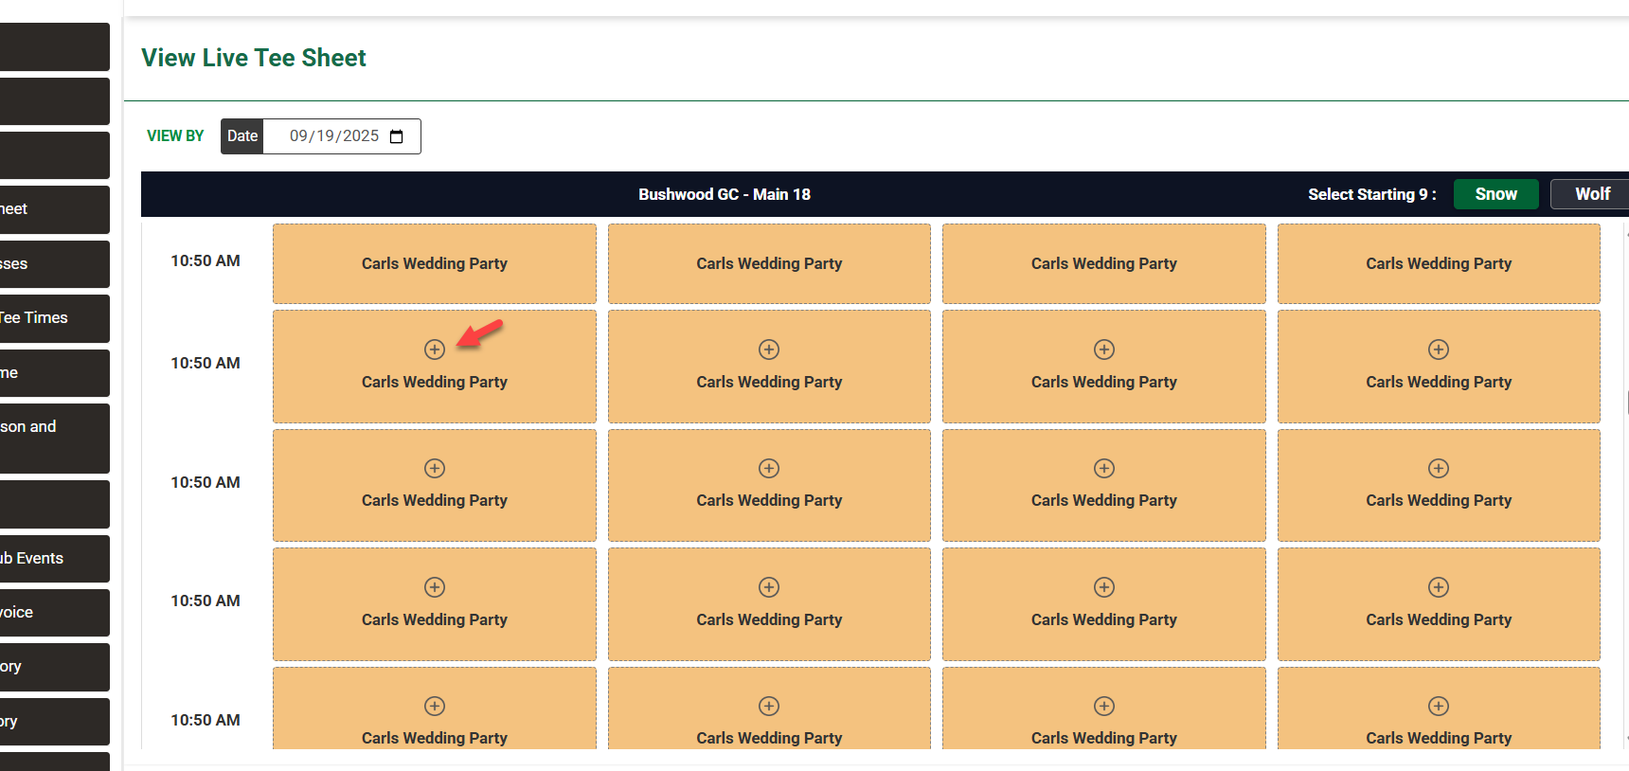The height and width of the screenshot is (771, 1629).
Task: Click plus icon in bottom row, third column
Action: 1104,706
